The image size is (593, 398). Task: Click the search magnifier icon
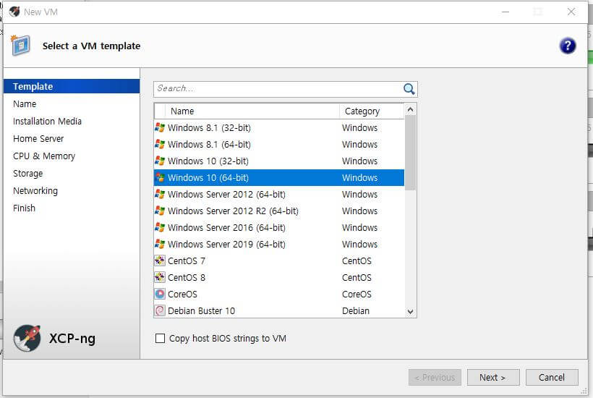409,89
